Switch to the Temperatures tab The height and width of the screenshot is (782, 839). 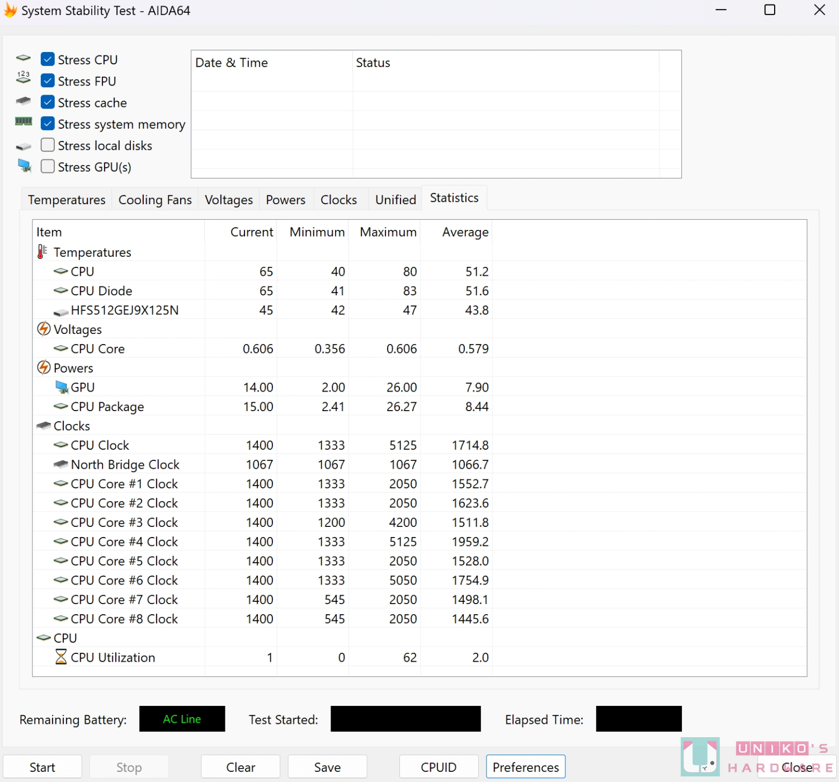(x=67, y=200)
